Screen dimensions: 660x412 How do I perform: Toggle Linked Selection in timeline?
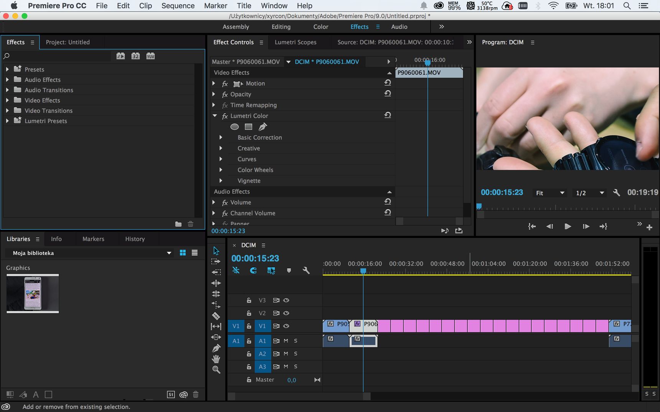click(271, 271)
